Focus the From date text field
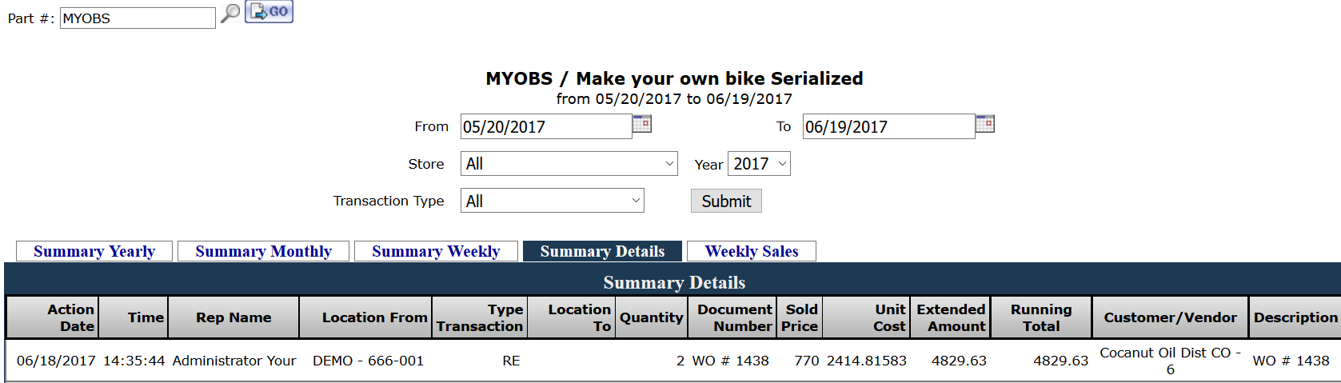Viewport: 1341px width, 383px height. (x=545, y=126)
